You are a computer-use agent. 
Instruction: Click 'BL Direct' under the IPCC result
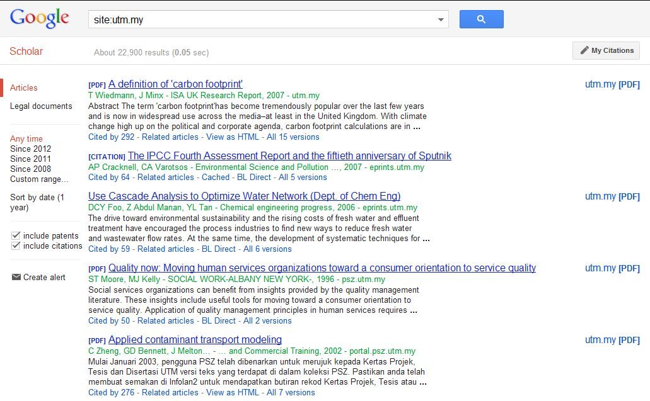click(254, 177)
